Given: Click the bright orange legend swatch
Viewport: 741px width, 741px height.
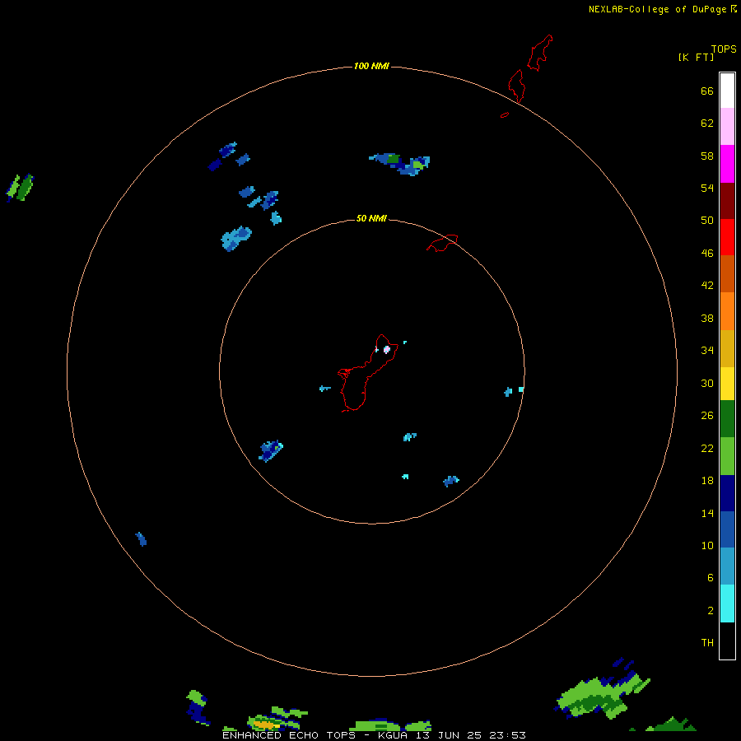Looking at the screenshot, I should click(727, 311).
